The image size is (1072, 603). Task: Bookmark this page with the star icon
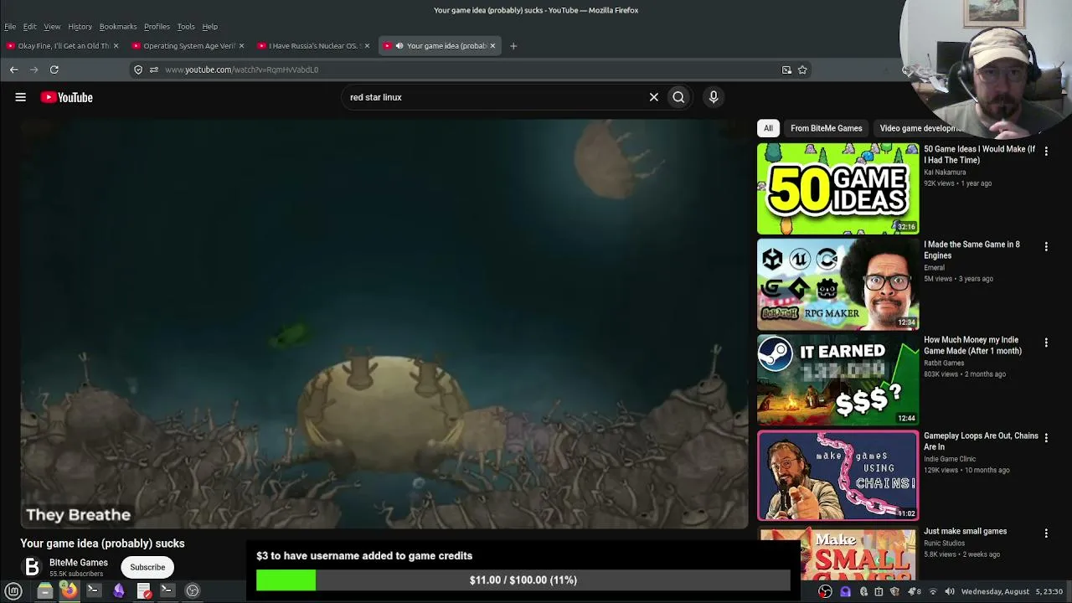pos(802,70)
